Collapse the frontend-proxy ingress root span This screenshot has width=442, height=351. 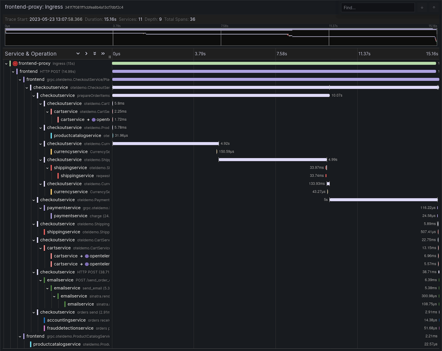[x=6, y=64]
